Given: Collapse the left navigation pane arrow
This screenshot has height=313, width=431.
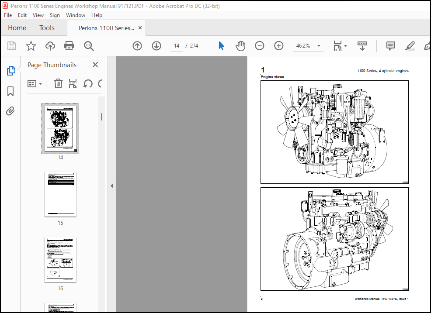Looking at the screenshot, I should 112,186.
